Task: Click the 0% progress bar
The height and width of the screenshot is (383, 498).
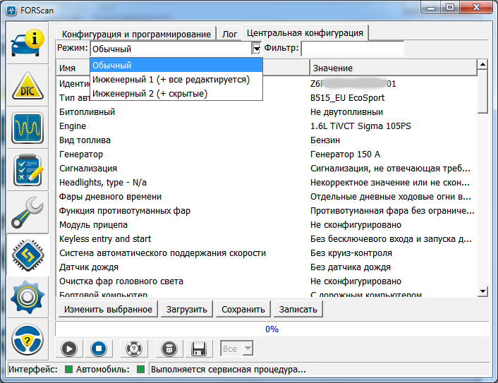Action: click(272, 329)
